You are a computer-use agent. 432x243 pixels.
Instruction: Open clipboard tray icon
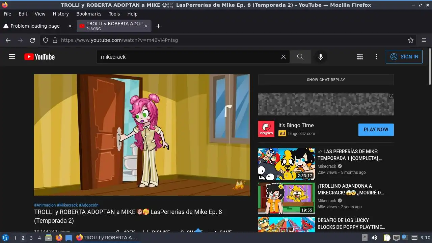tap(387, 238)
